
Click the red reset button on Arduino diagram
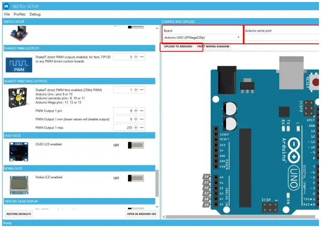click(315, 82)
